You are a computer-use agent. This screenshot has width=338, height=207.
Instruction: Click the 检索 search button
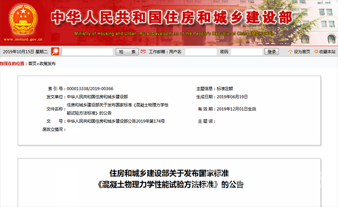pyautogui.click(x=127, y=52)
